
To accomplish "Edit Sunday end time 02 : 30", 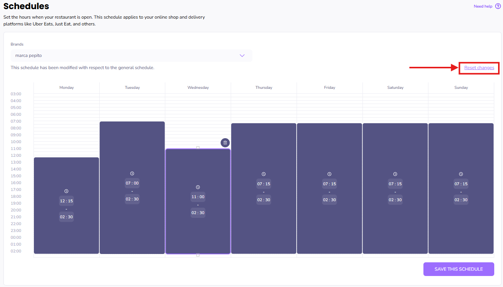I will click(x=461, y=200).
